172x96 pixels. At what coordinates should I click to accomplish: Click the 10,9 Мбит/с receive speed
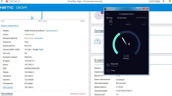29,72
